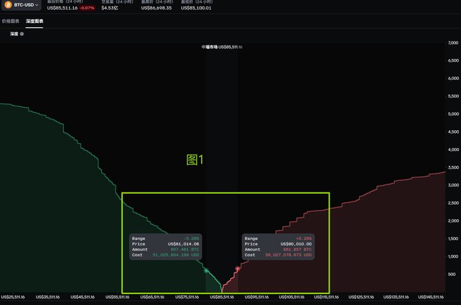The width and height of the screenshot is (461, 305).
Task: Click the 3,500 y-axis label
Action: click(x=453, y=167)
